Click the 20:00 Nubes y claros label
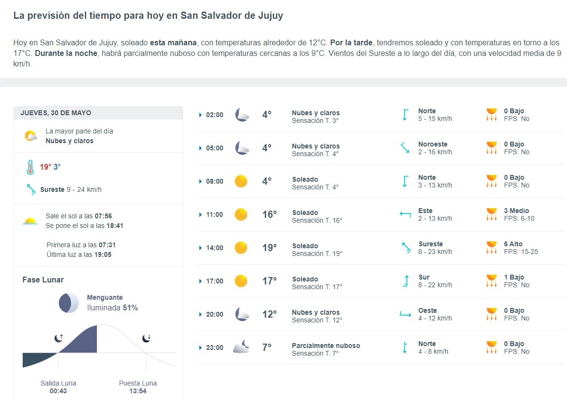The height and width of the screenshot is (401, 567). (x=316, y=312)
